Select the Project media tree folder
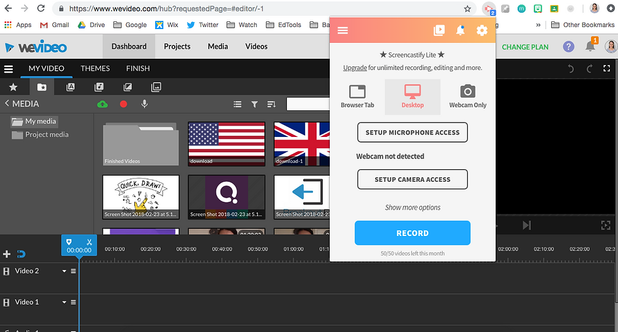 click(40, 135)
